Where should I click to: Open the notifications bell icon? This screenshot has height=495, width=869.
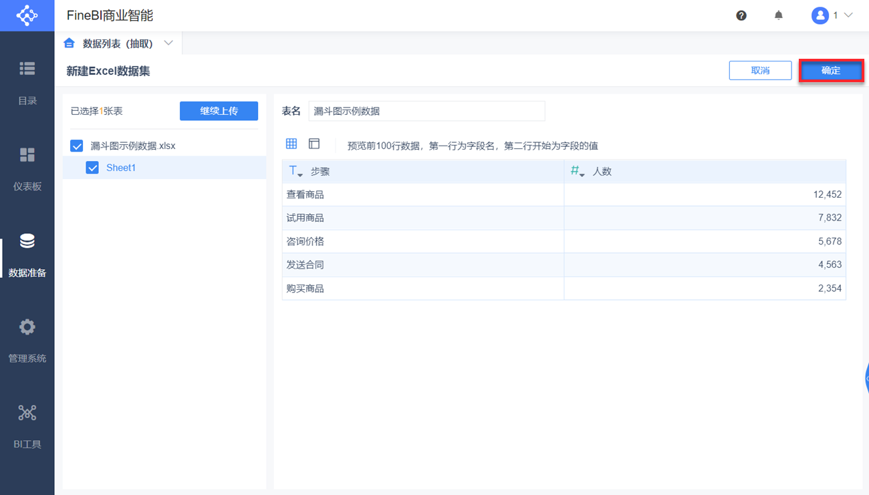click(x=779, y=15)
